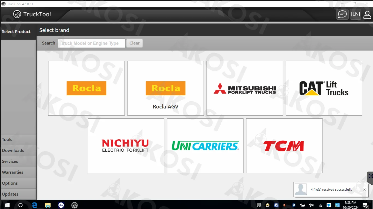Open the chat message bubble icon
This screenshot has width=373, height=209.
click(342, 14)
